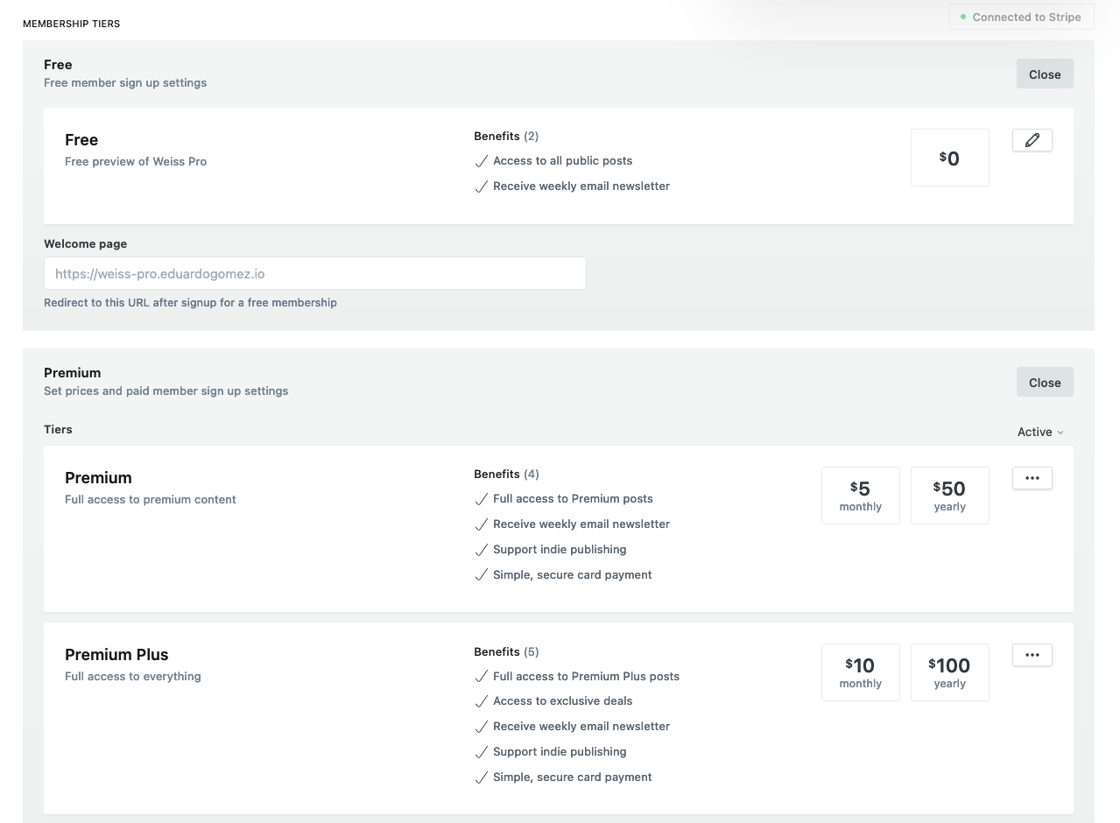The width and height of the screenshot is (1120, 823).
Task: Click the Premium Plus $10 monthly price
Action: click(861, 672)
